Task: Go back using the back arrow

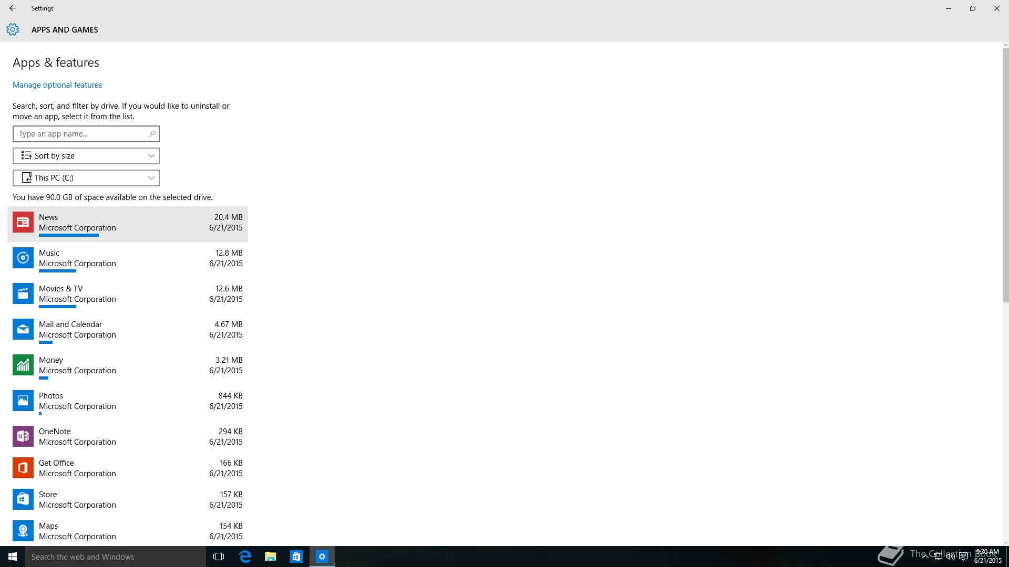Action: tap(13, 8)
